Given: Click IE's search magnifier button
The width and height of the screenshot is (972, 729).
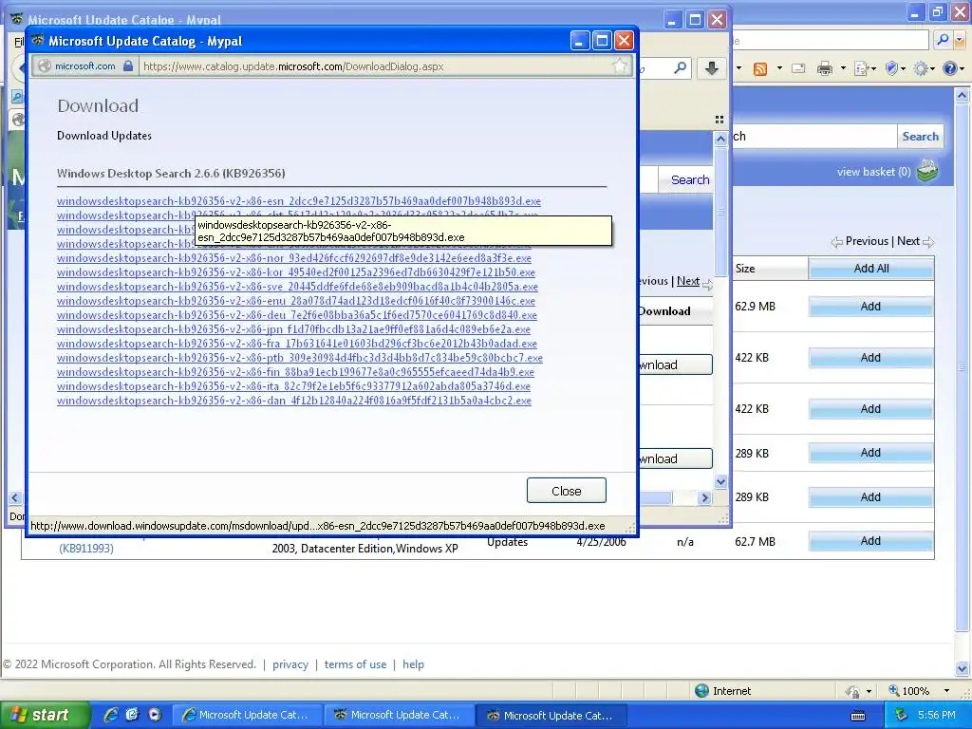Looking at the screenshot, I should click(943, 40).
